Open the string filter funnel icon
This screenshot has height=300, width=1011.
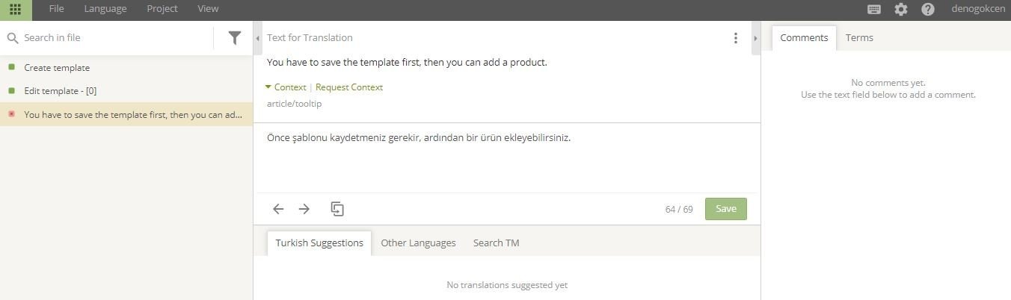[235, 38]
